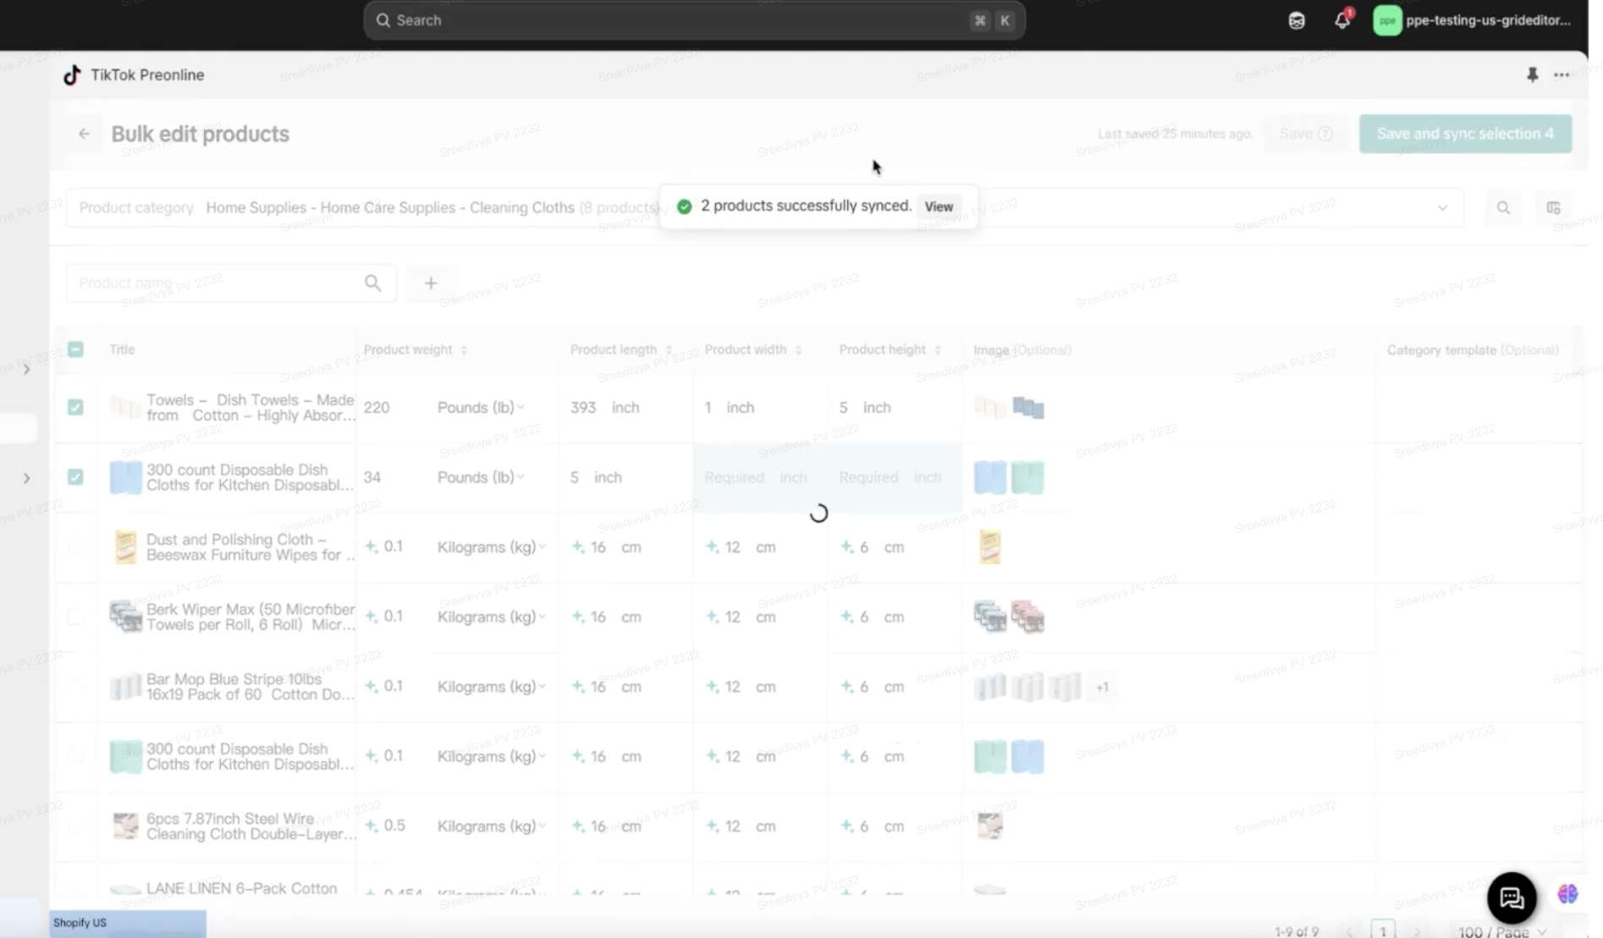Click the back arrow beside Bulk edit products

(84, 134)
